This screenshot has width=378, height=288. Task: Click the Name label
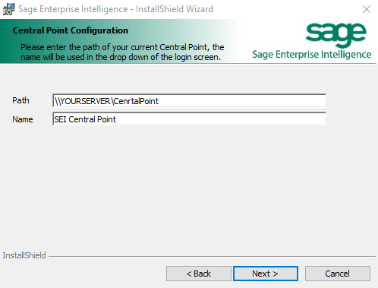(23, 119)
